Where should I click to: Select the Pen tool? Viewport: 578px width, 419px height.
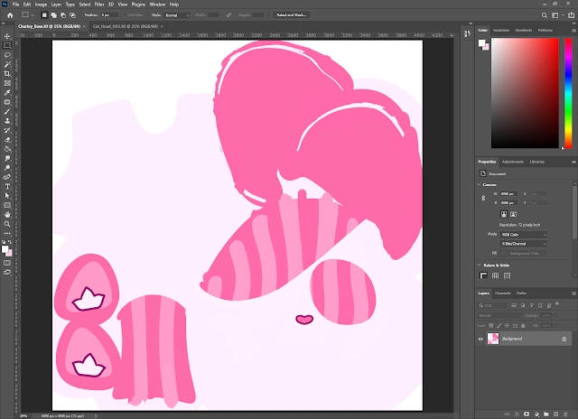coord(7,177)
